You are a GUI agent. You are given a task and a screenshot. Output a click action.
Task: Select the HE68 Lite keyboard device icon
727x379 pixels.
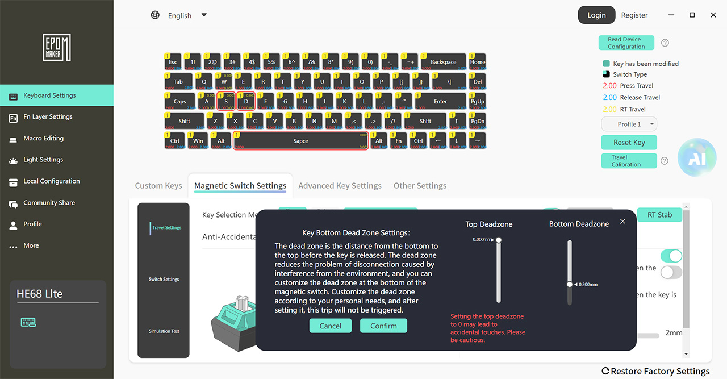pos(28,322)
